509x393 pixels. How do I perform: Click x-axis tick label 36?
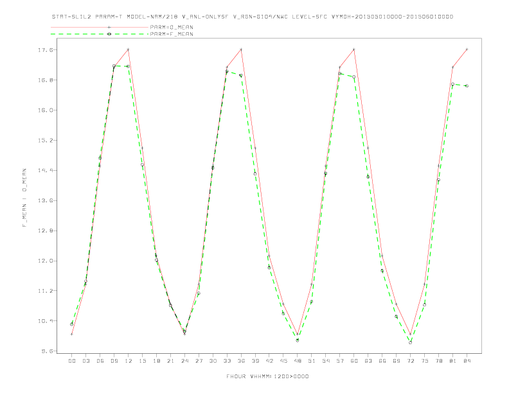241,361
